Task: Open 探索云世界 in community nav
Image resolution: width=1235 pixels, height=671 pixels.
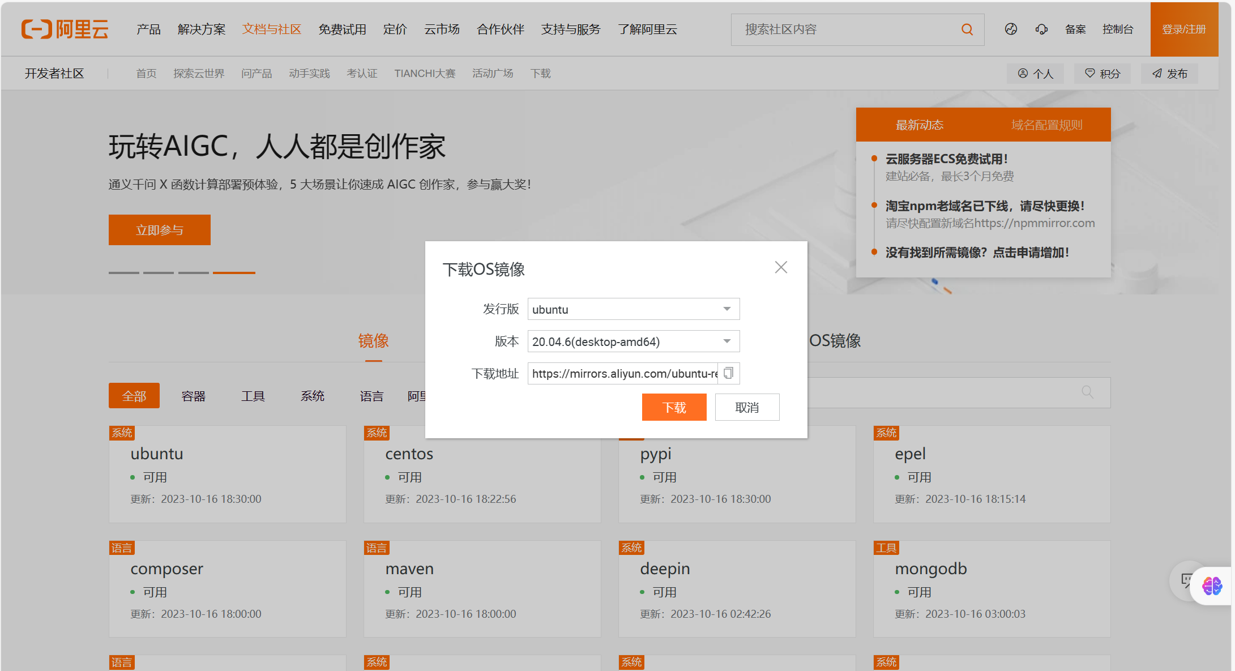Action: pos(199,74)
